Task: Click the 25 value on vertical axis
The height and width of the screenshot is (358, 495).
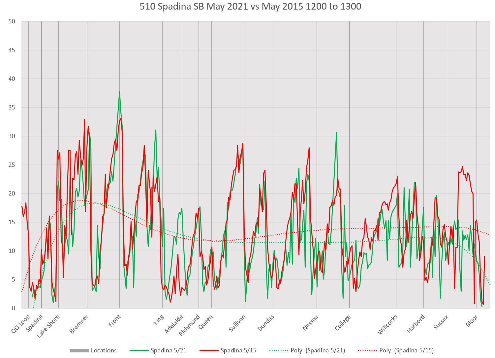Action: coord(12,165)
